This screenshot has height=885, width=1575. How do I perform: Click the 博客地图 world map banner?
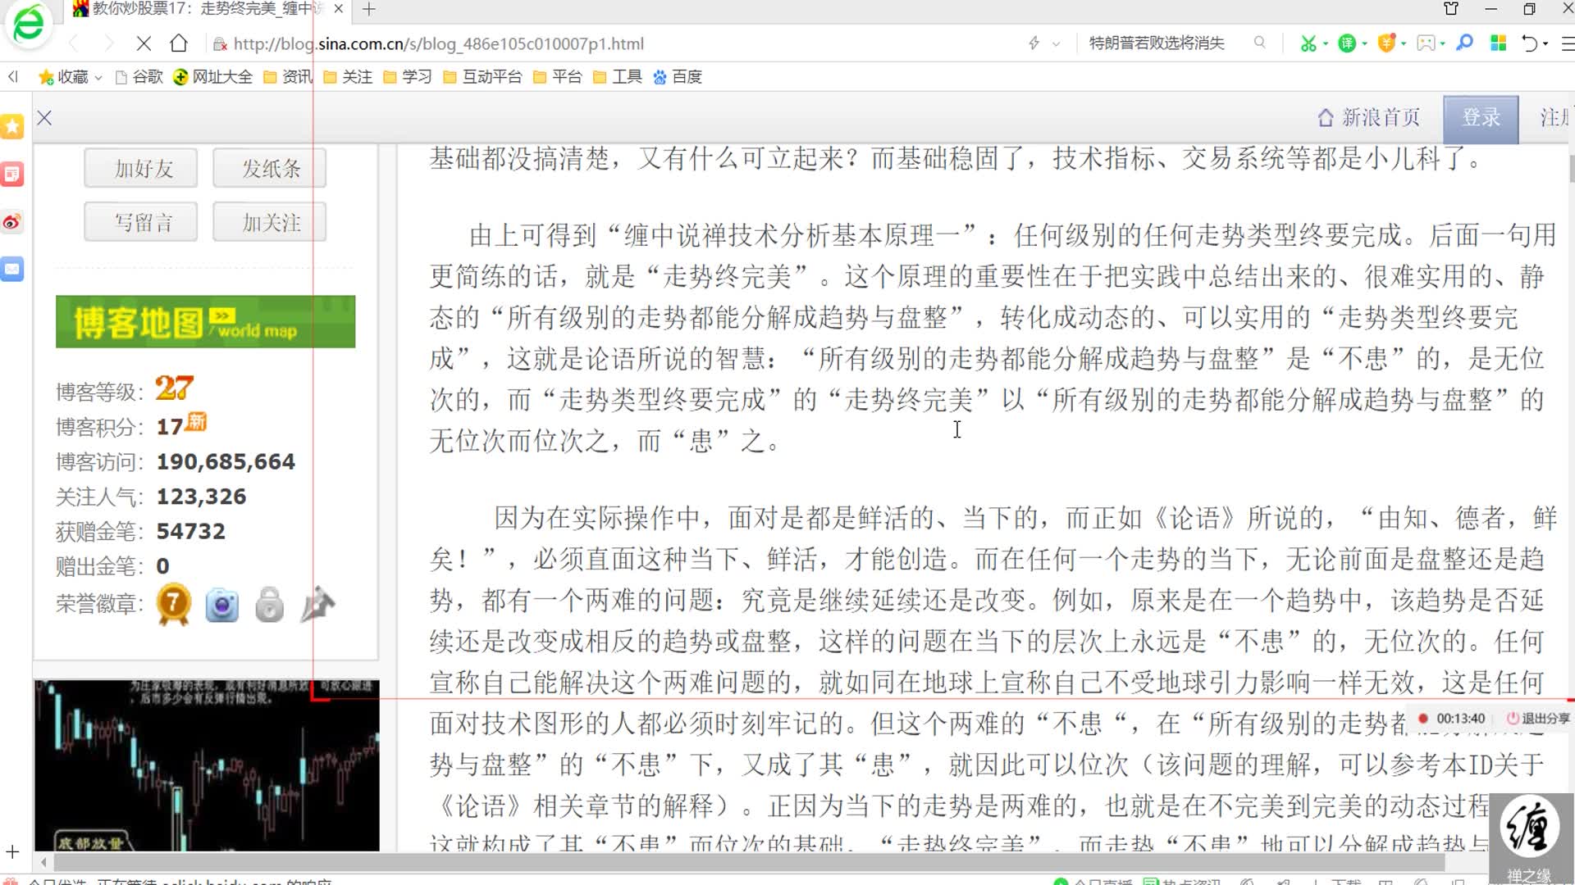[204, 321]
